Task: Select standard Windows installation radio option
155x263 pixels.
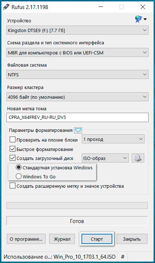Action: (x=19, y=167)
